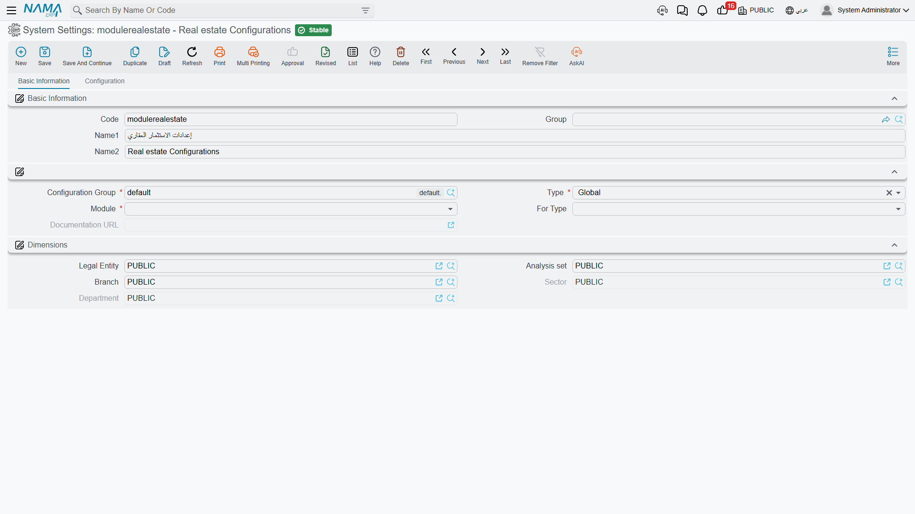
Task: Collapse the unnamed configuration section
Action: coord(895,172)
